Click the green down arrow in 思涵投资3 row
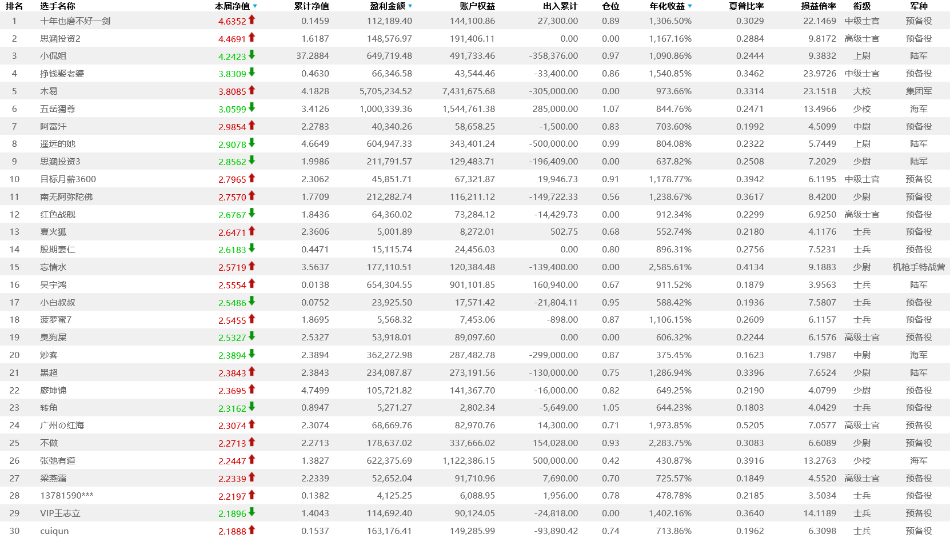The height and width of the screenshot is (538, 950). click(252, 160)
